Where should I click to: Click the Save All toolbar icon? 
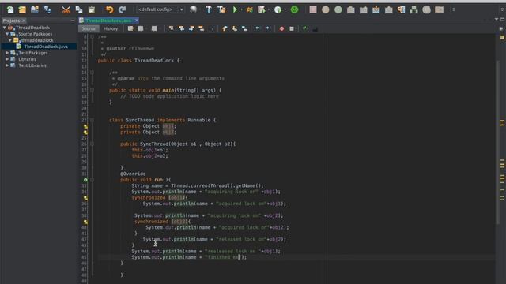[47, 9]
